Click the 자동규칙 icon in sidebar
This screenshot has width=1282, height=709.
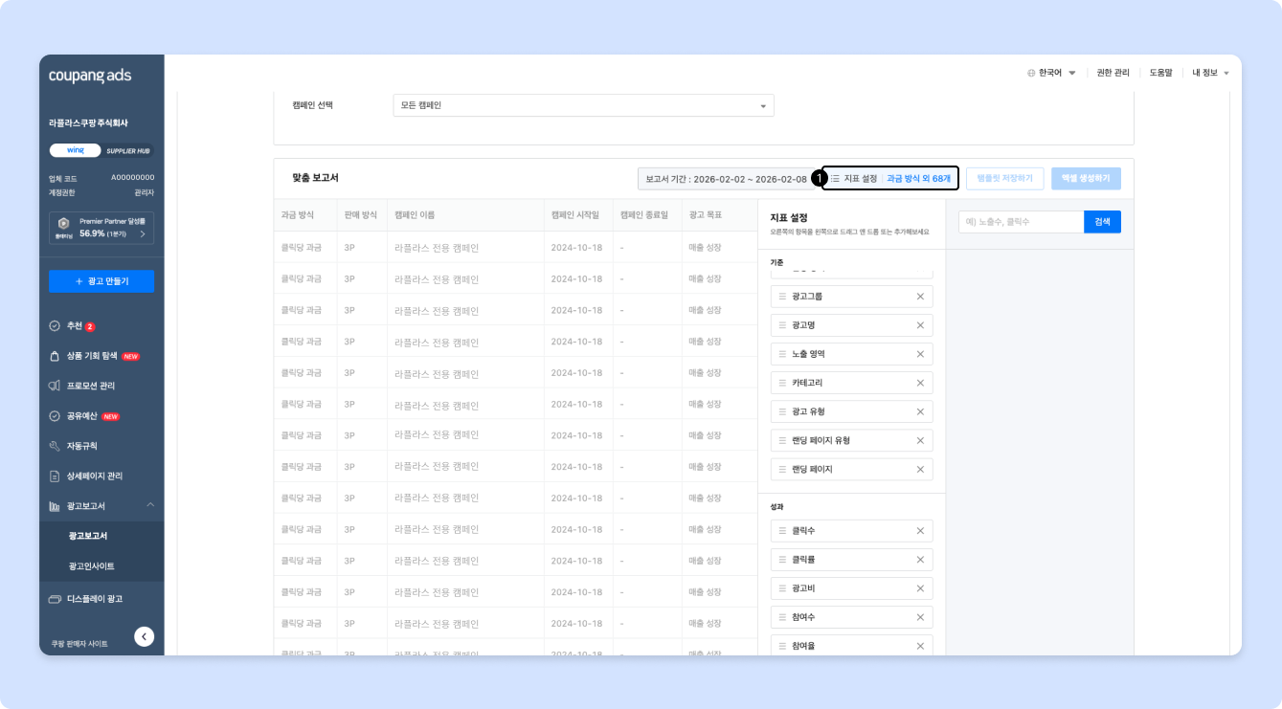55,446
